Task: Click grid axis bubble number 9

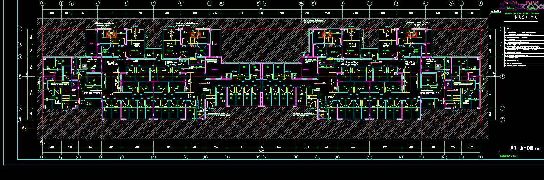Action: 126,4
